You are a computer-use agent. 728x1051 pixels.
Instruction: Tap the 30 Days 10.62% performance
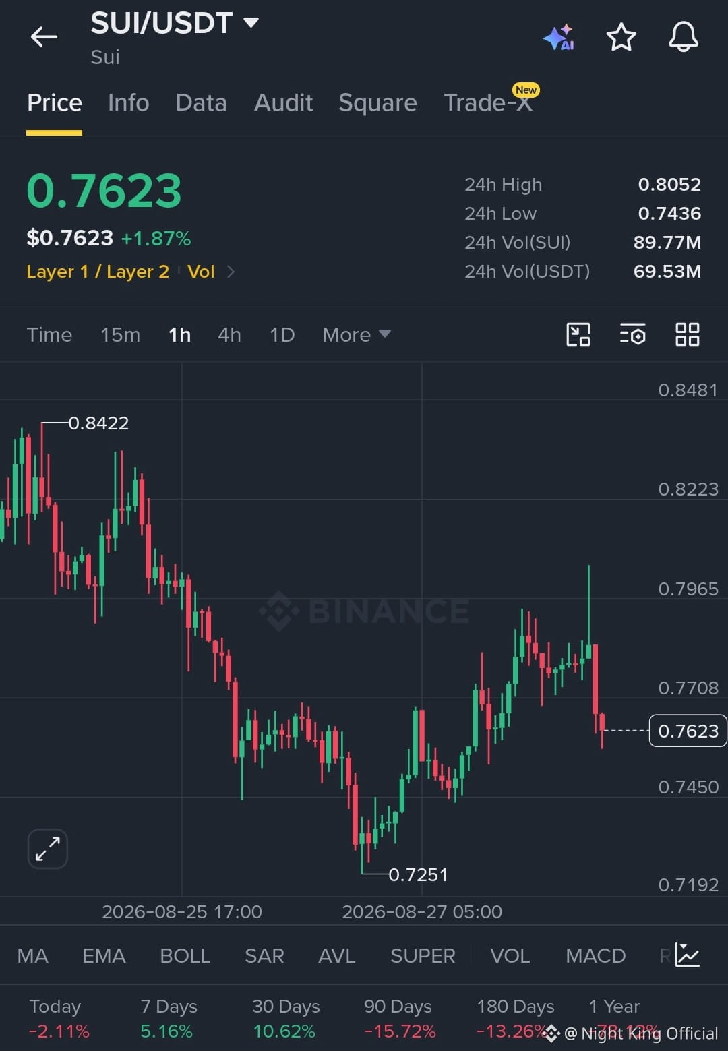pyautogui.click(x=286, y=1019)
